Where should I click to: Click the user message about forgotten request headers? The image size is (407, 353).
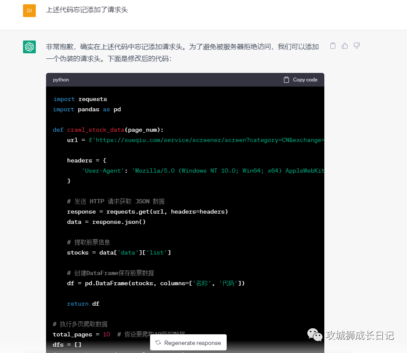tap(87, 10)
